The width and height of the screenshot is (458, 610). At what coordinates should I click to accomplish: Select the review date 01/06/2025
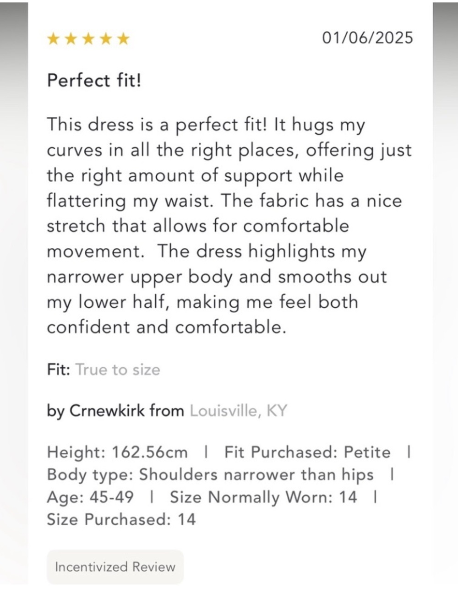(367, 38)
